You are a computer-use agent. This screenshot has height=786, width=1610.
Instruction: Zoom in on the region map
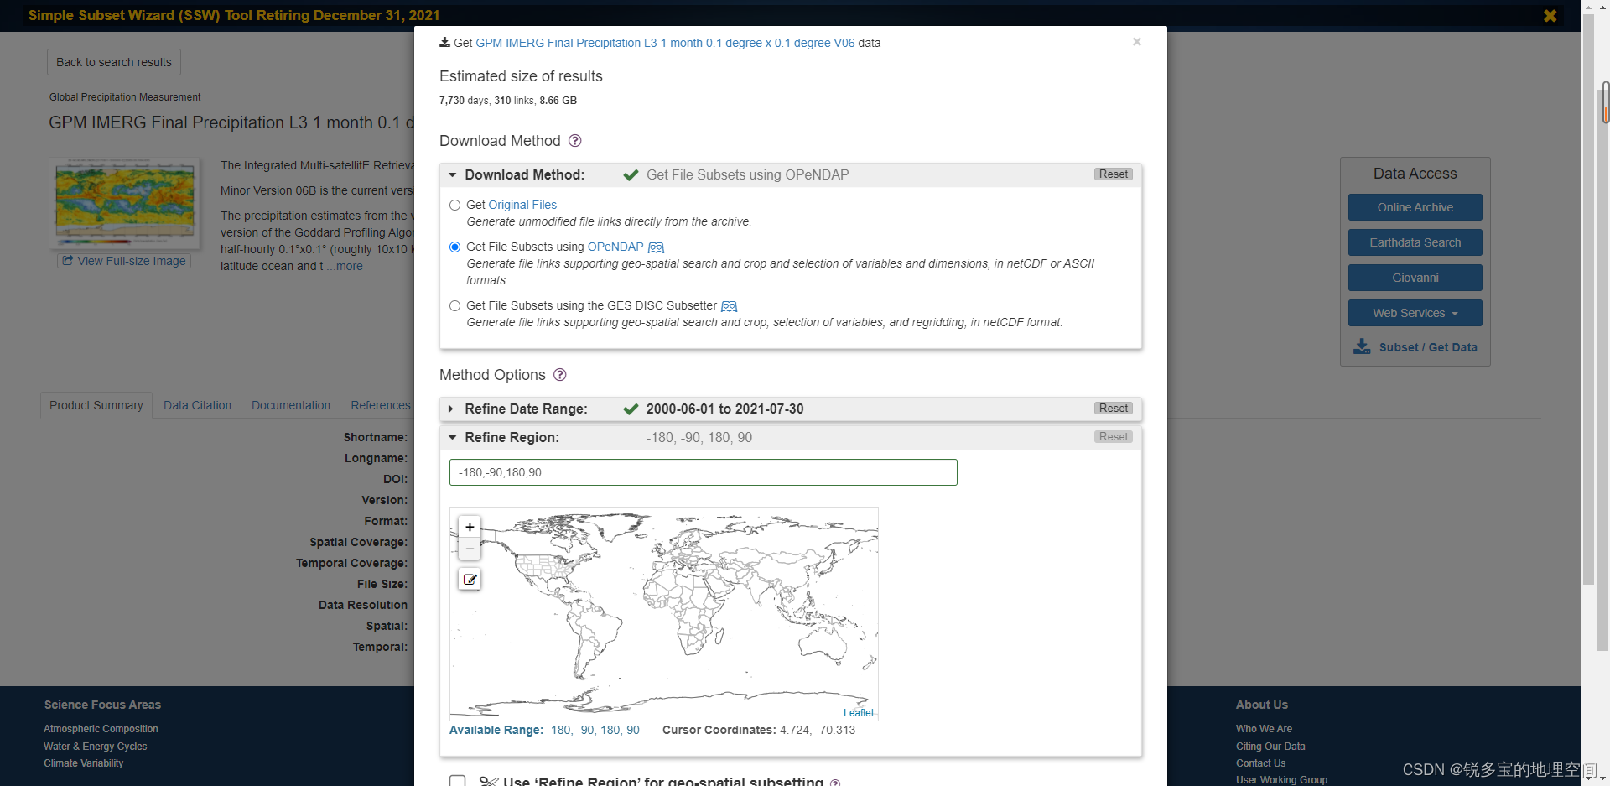470,527
